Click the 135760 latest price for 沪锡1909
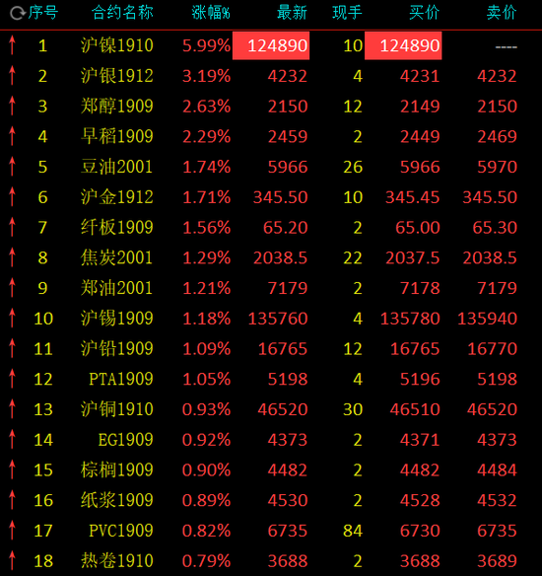Screen dimensions: 542x576 click(278, 319)
